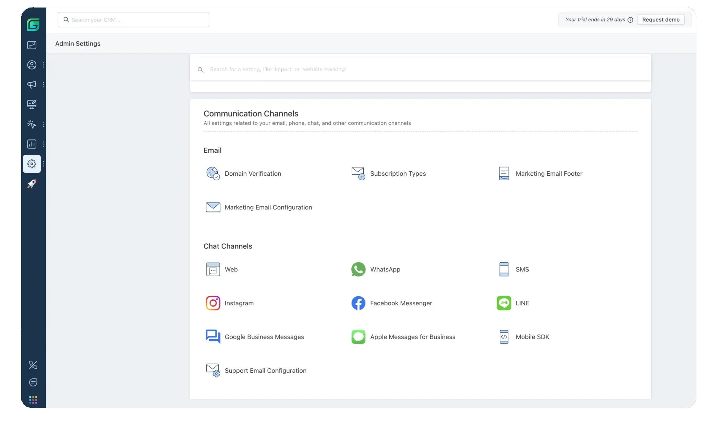Click the Subscription Types envelope icon
Image resolution: width=717 pixels, height=443 pixels.
coord(358,173)
